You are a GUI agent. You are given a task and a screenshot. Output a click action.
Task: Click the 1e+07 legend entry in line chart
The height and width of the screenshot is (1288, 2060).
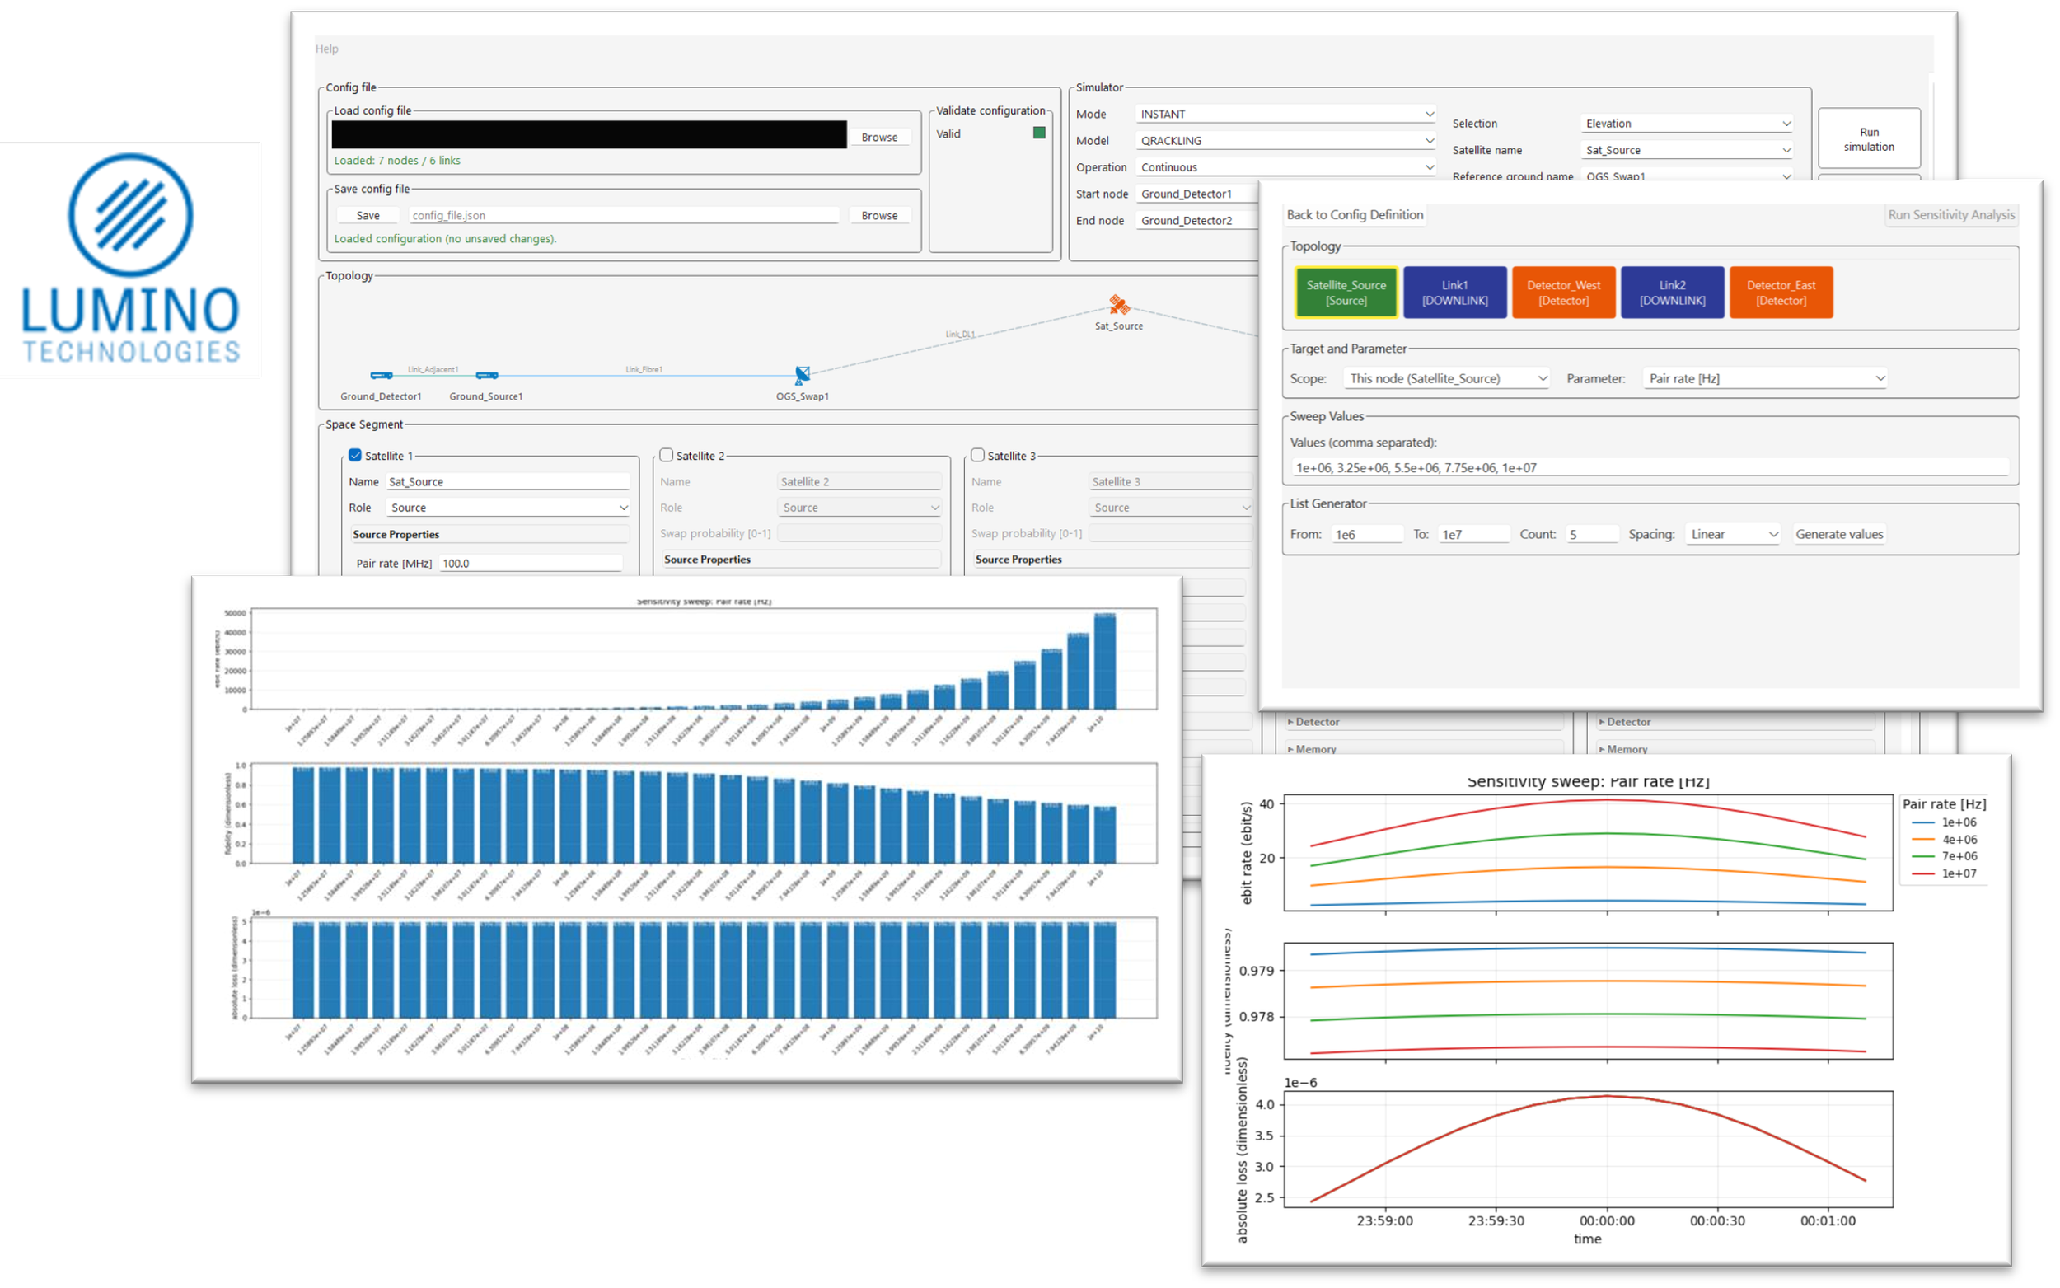[1945, 873]
